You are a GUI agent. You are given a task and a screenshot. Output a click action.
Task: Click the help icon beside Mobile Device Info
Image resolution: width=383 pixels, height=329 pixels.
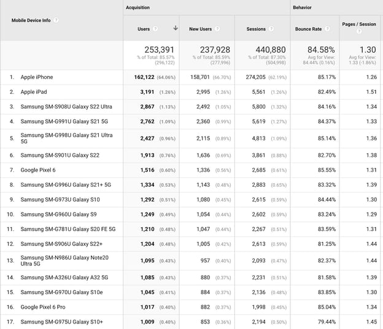pyautogui.click(x=56, y=20)
